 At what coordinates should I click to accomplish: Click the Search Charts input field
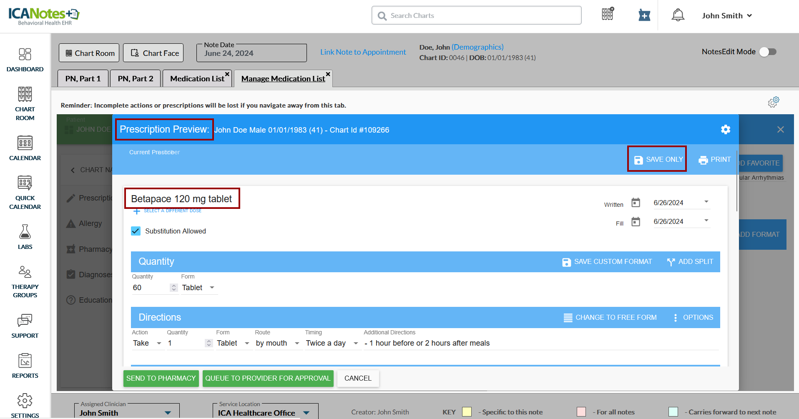click(476, 15)
